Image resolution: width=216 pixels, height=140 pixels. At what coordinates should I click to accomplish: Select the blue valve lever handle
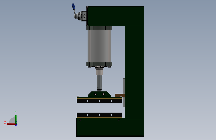(73, 6)
